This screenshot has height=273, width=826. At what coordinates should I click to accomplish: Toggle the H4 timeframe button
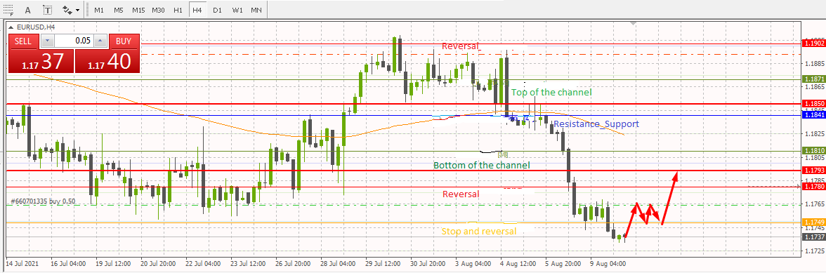[197, 10]
